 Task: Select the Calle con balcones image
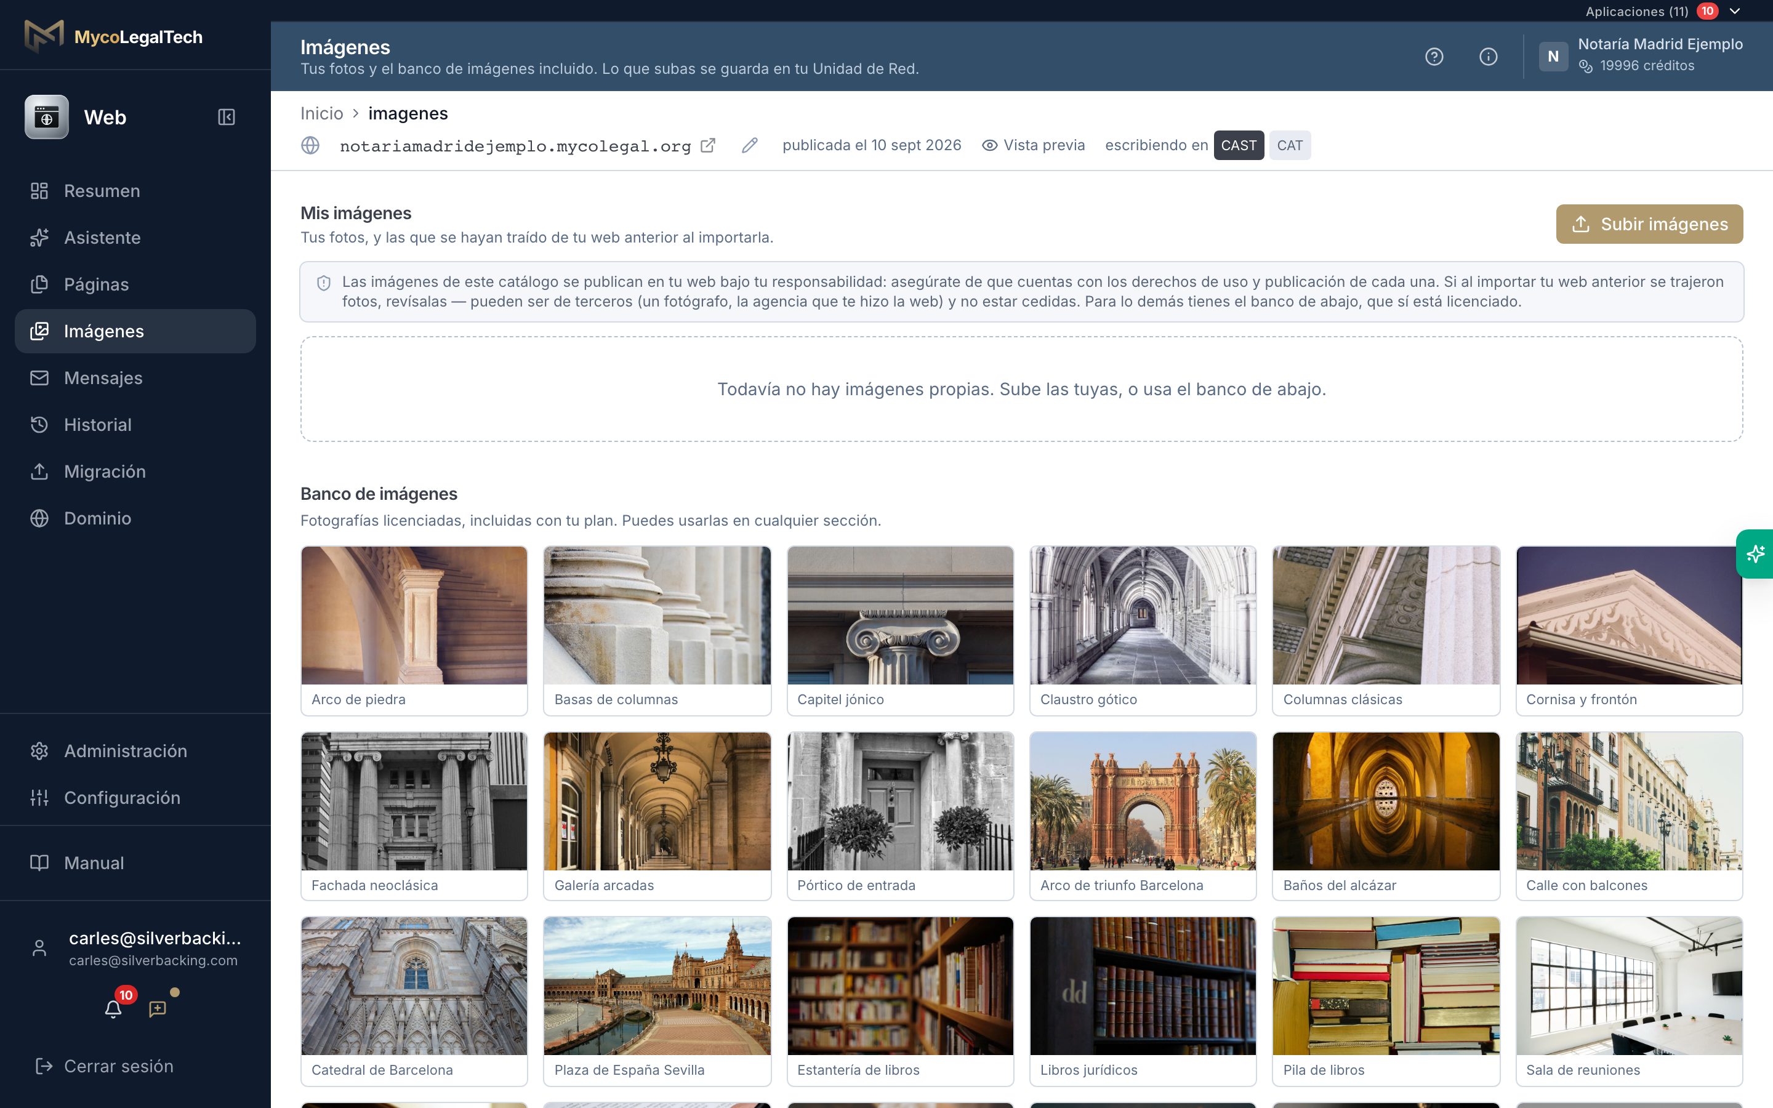1630,816
